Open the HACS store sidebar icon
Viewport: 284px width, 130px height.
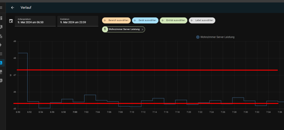click(x=1, y=72)
